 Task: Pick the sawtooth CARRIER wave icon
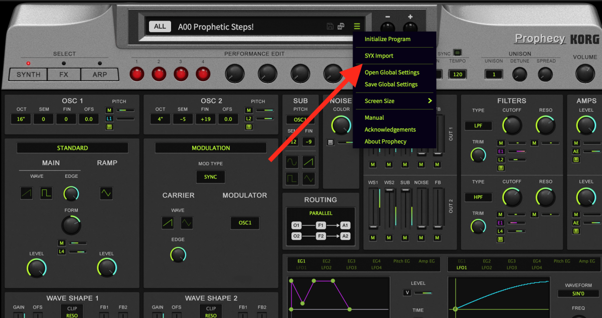click(168, 223)
